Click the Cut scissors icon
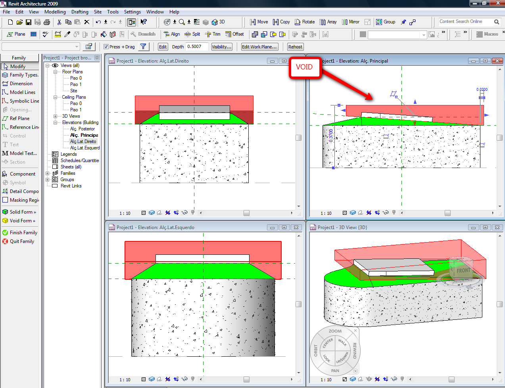This screenshot has height=388, width=505. [x=59, y=22]
